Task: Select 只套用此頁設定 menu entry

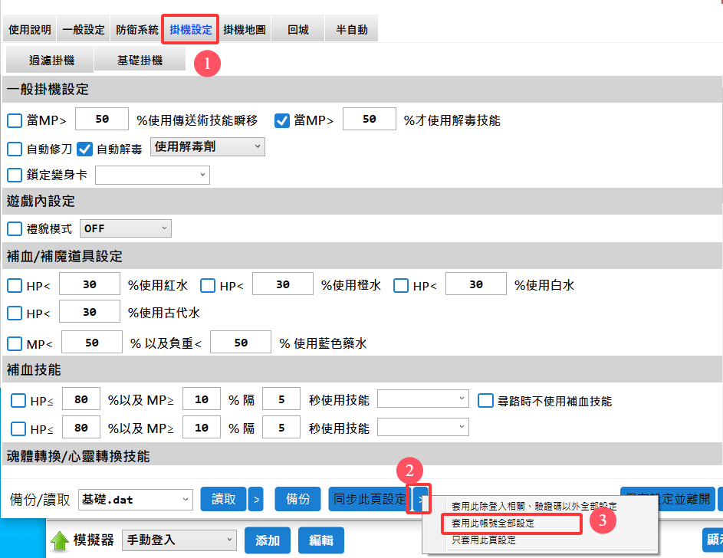Action: [x=483, y=540]
